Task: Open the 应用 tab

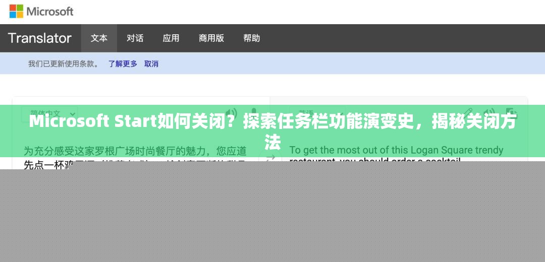Action: [x=171, y=38]
